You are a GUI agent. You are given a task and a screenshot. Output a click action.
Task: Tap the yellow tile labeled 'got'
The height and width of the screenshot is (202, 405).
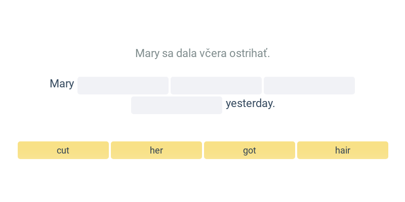coord(250,150)
